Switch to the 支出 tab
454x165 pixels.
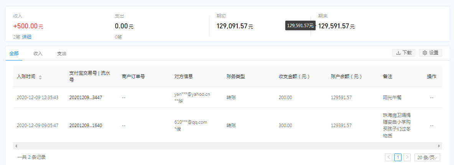tap(61, 54)
